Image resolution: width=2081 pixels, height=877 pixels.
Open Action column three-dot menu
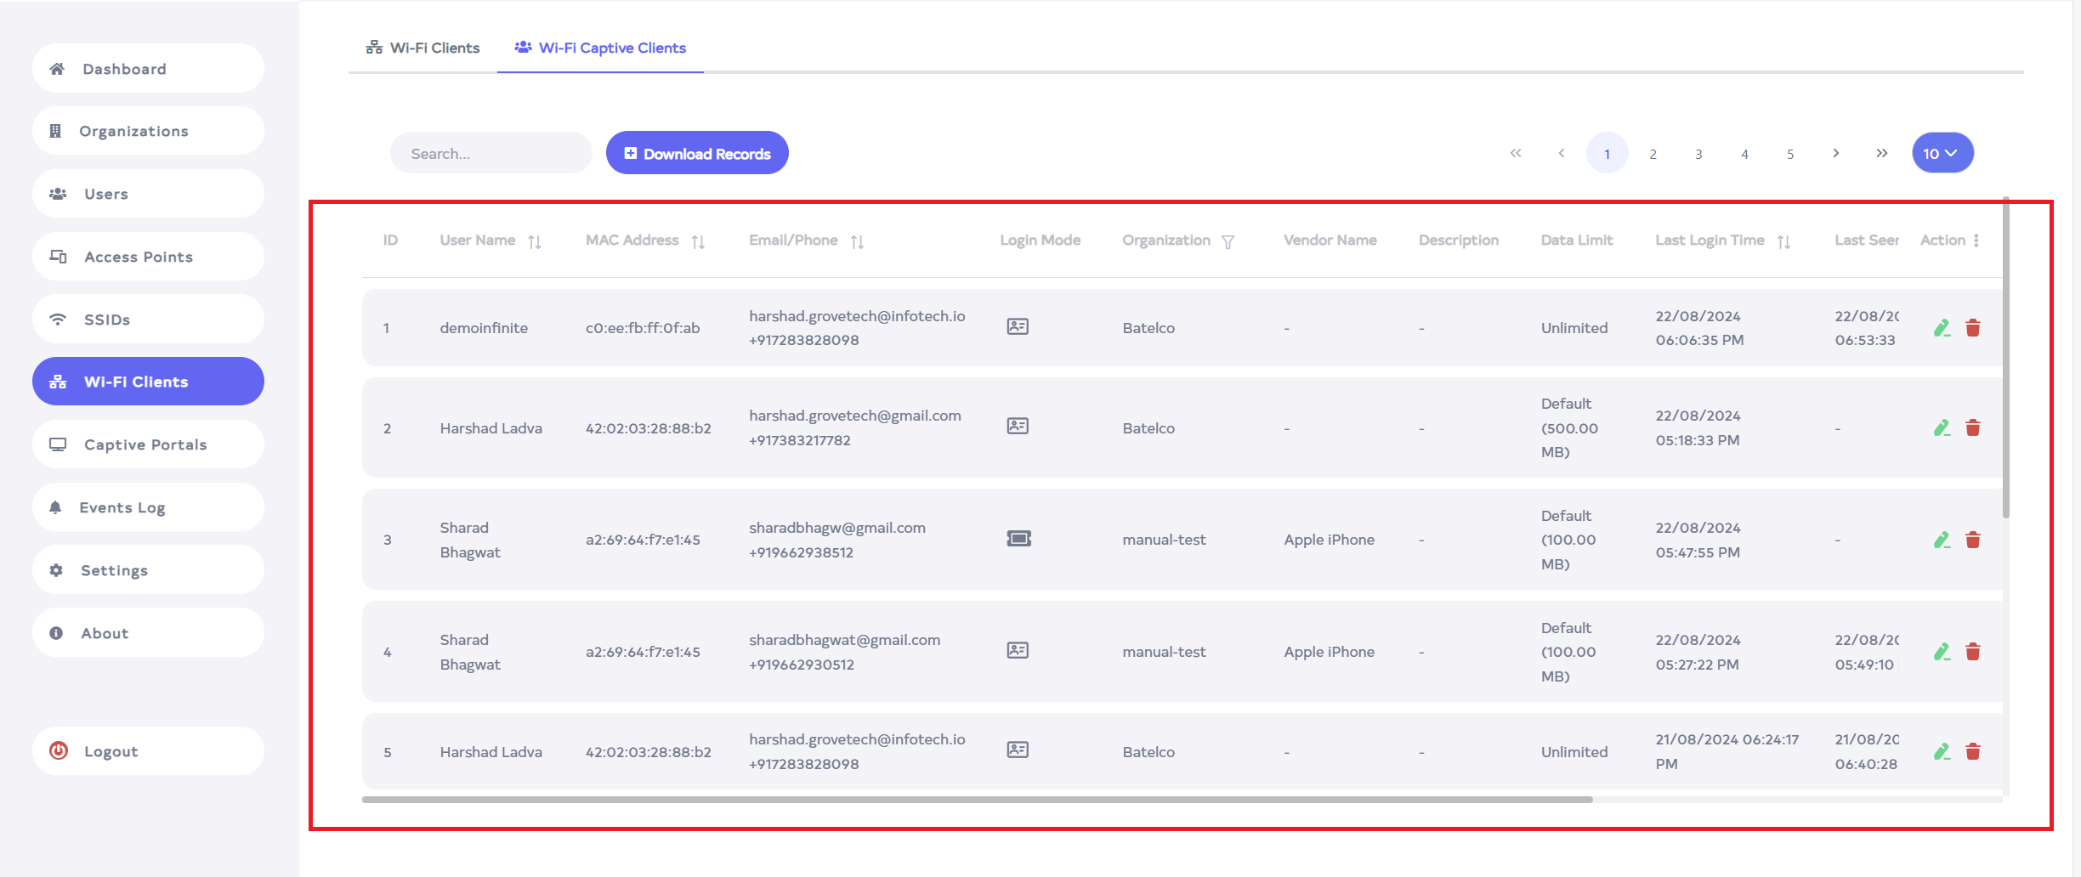[1976, 240]
